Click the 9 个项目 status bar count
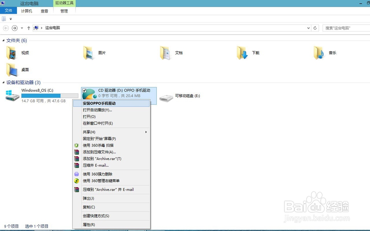This screenshot has width=370, height=231. coord(11,226)
